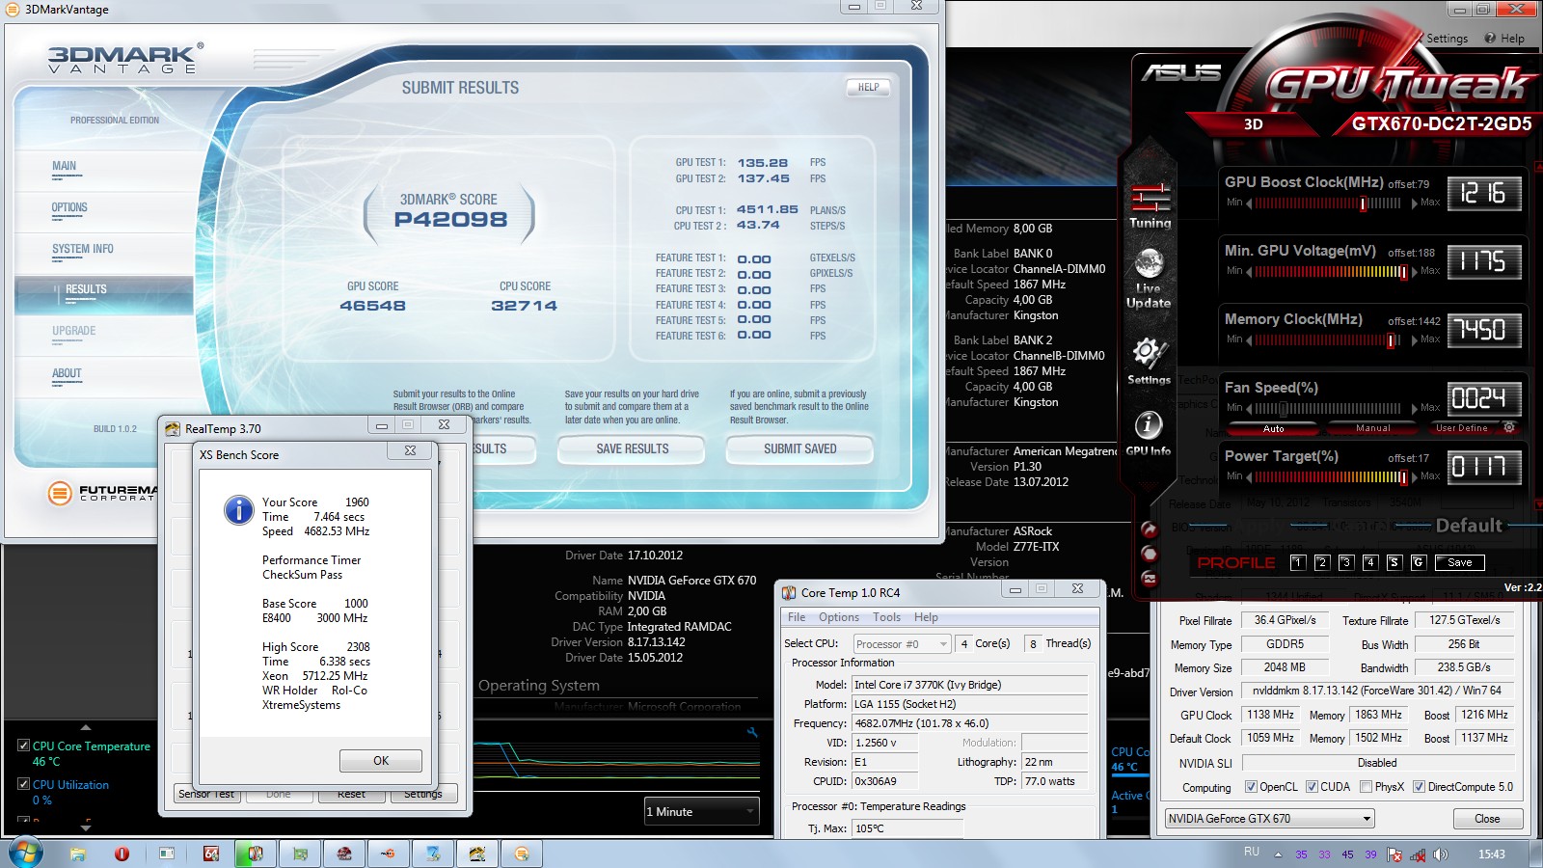Viewport: 1543px width, 868px height.
Task: Open Options menu in Core Temp
Action: pos(839,617)
